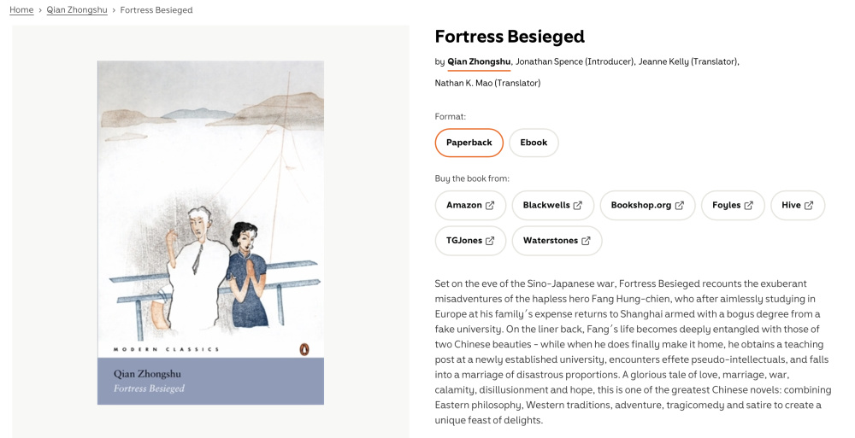This screenshot has width=855, height=438.
Task: Go to Home breadcrumb
Action: point(21,10)
